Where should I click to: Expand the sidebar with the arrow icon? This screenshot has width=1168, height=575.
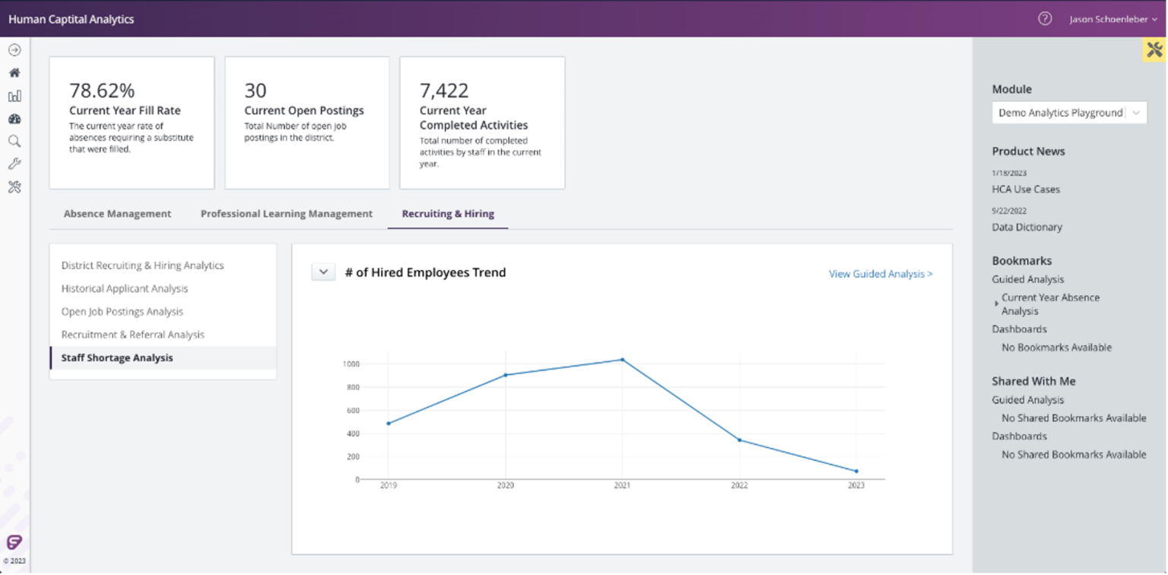[x=14, y=49]
